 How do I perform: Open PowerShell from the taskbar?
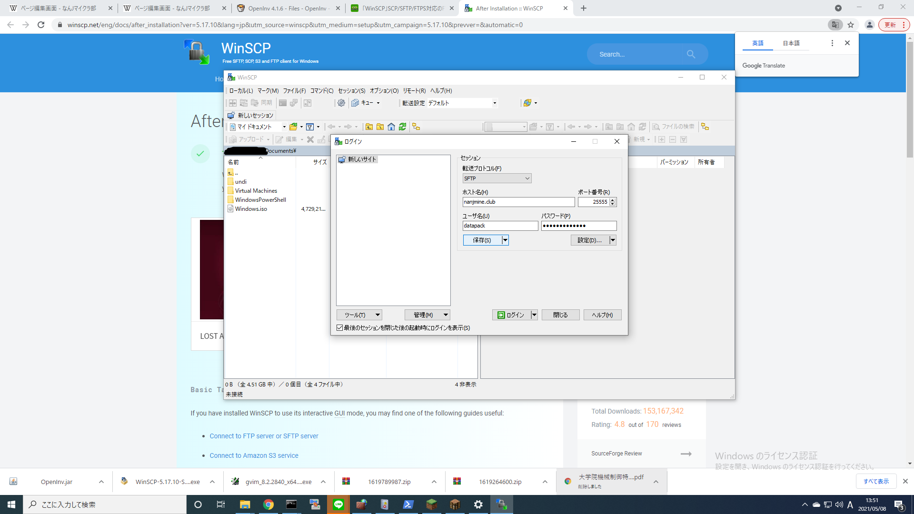(x=408, y=504)
